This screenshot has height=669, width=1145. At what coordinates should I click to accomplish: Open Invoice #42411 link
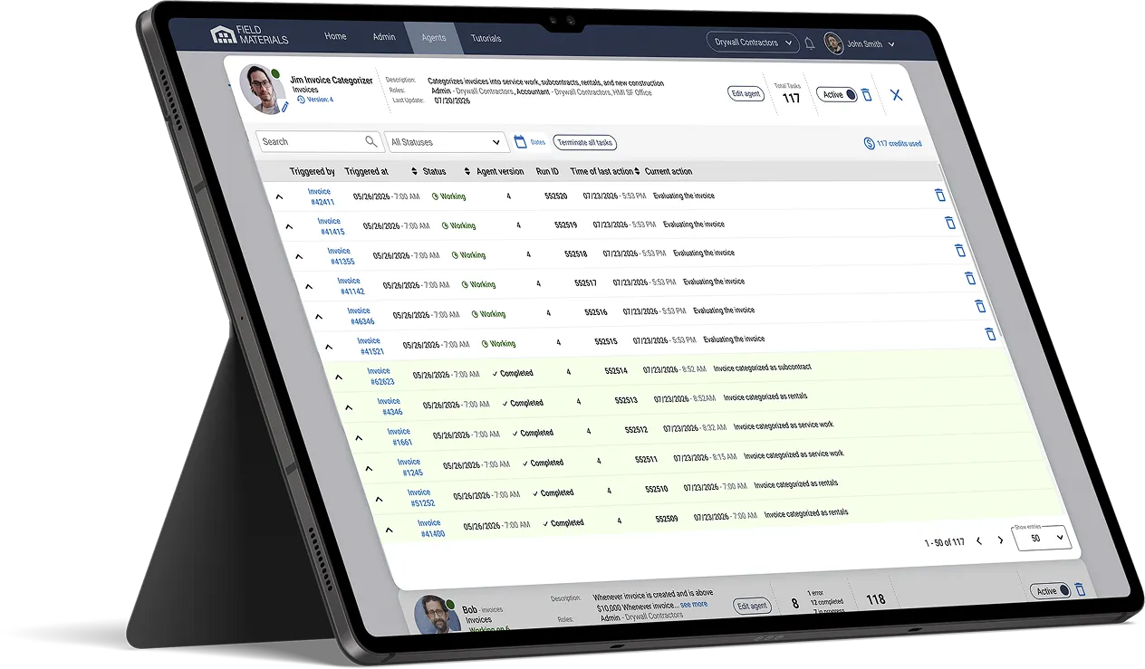click(x=320, y=196)
